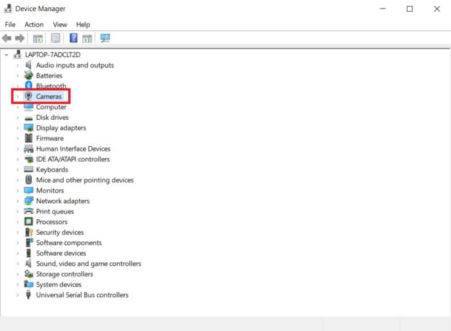Click the LAPTOP-7ADCLT2D computer icon

(x=18, y=55)
